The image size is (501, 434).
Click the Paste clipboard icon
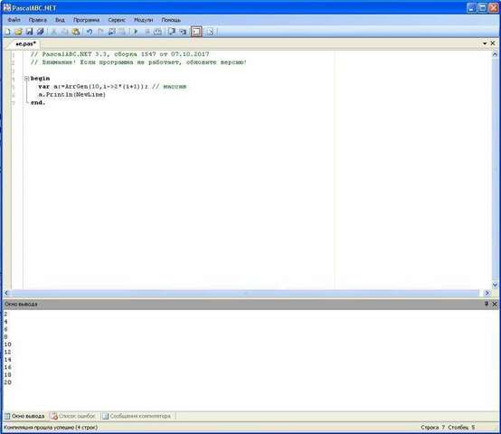(x=76, y=32)
